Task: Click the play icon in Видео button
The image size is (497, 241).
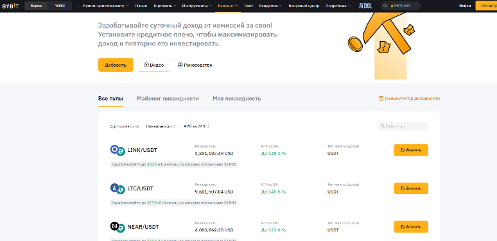Action: coord(146,65)
